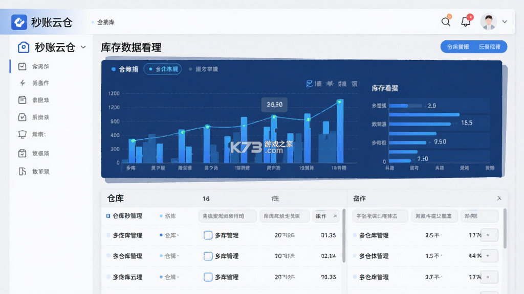Toggle the pill-outlined chart legend item

click(x=163, y=69)
